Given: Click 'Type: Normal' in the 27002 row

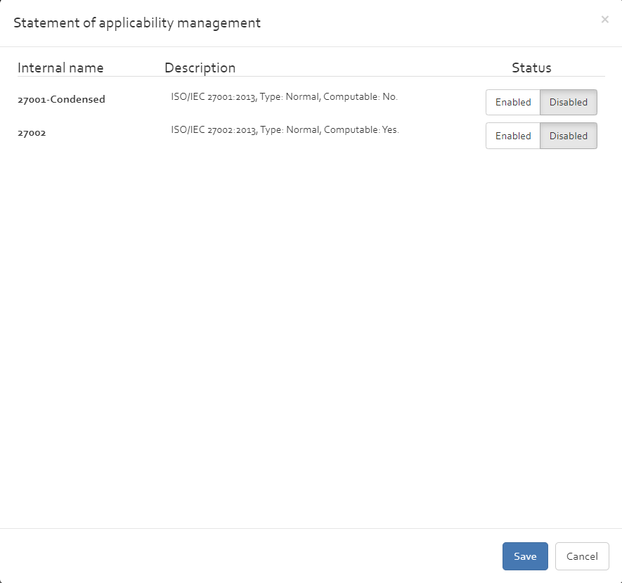Looking at the screenshot, I should click(291, 130).
